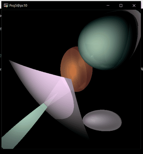Image resolution: width=143 pixels, height=154 pixels.
Task: Click the Proj5@pc10 window title text
Action: tap(18, 6)
